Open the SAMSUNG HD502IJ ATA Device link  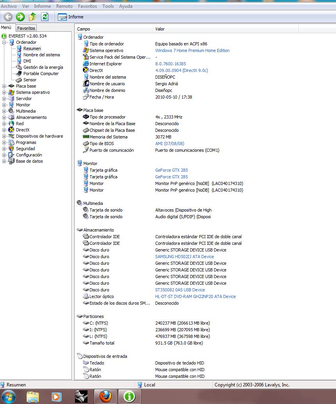[184, 257]
